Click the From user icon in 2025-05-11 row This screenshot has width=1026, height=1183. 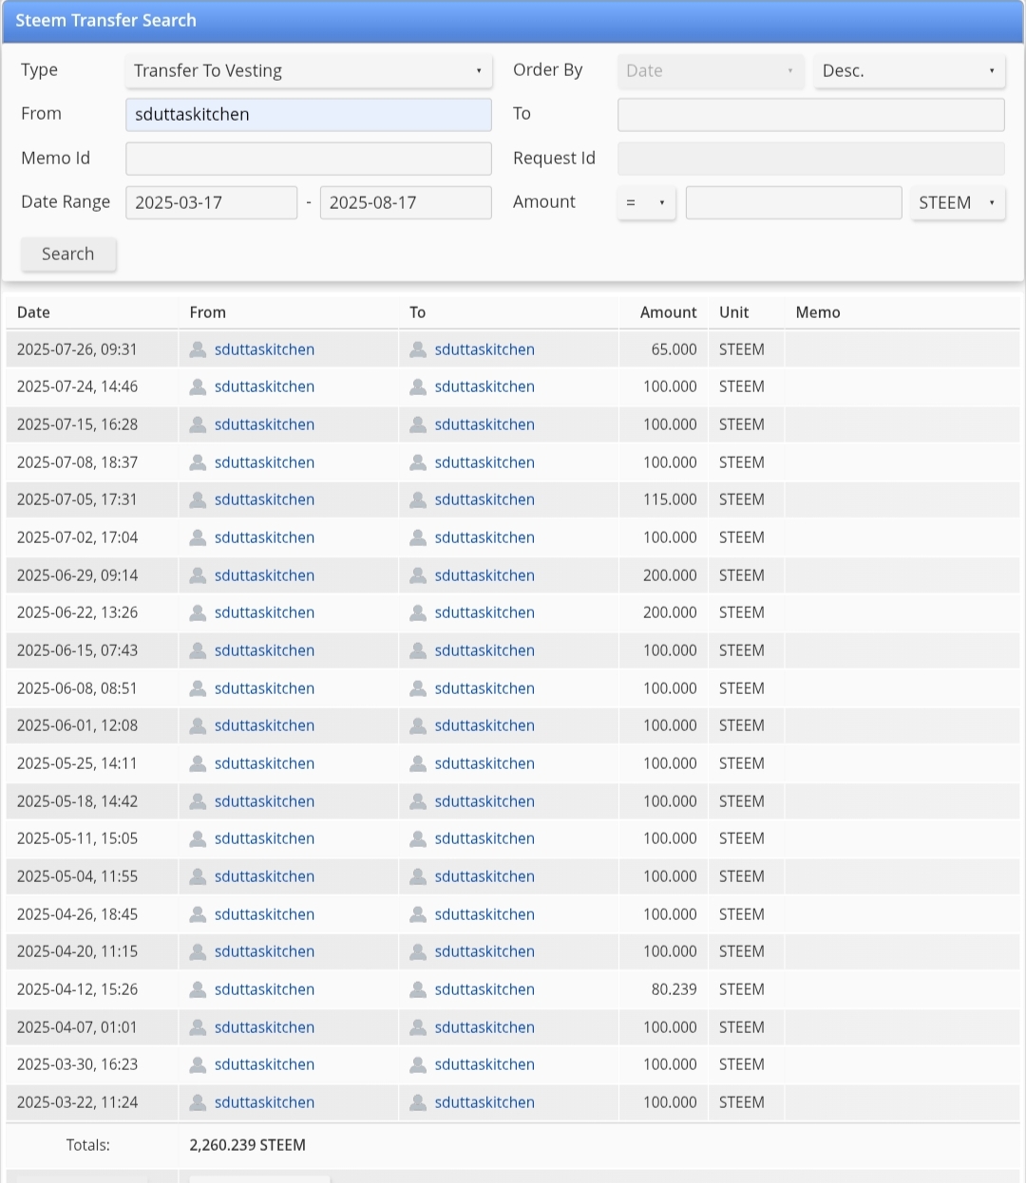coord(198,838)
